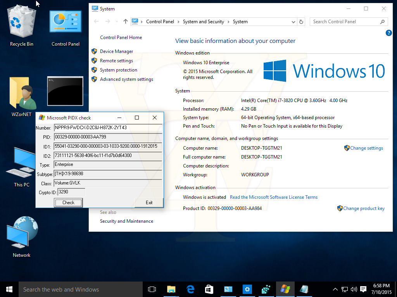Open the volume control tray icon
The height and width of the screenshot is (297, 397).
click(354, 289)
